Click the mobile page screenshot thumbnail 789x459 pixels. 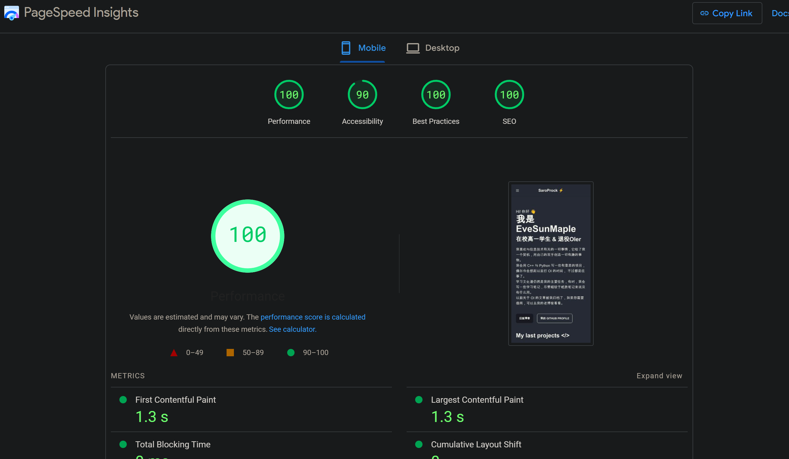550,263
